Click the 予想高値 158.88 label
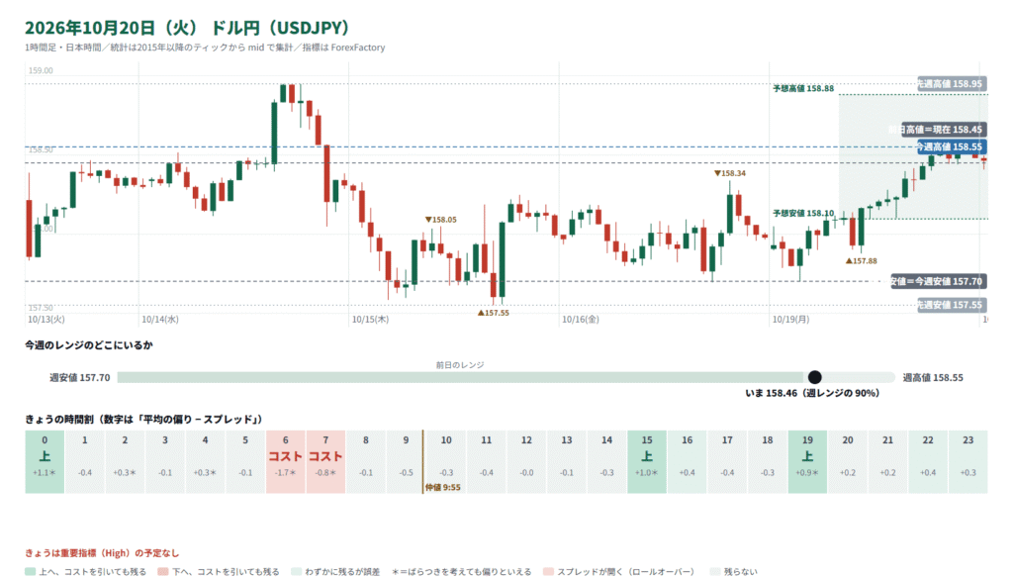Image resolution: width=1013 pixels, height=578 pixels. coord(803,88)
